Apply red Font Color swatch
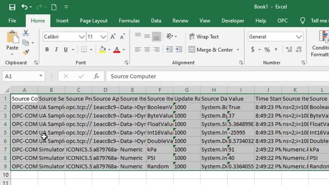The height and width of the screenshot is (185, 329). (x=117, y=50)
